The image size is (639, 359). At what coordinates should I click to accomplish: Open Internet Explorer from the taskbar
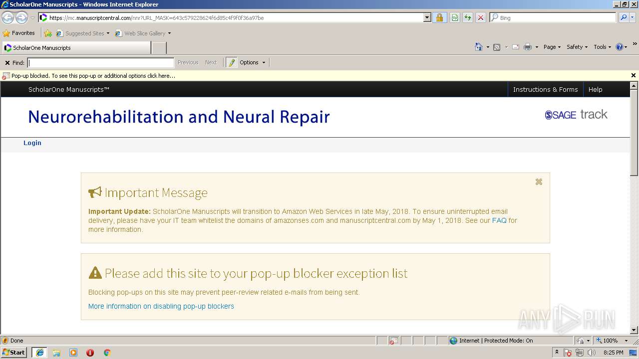point(39,353)
